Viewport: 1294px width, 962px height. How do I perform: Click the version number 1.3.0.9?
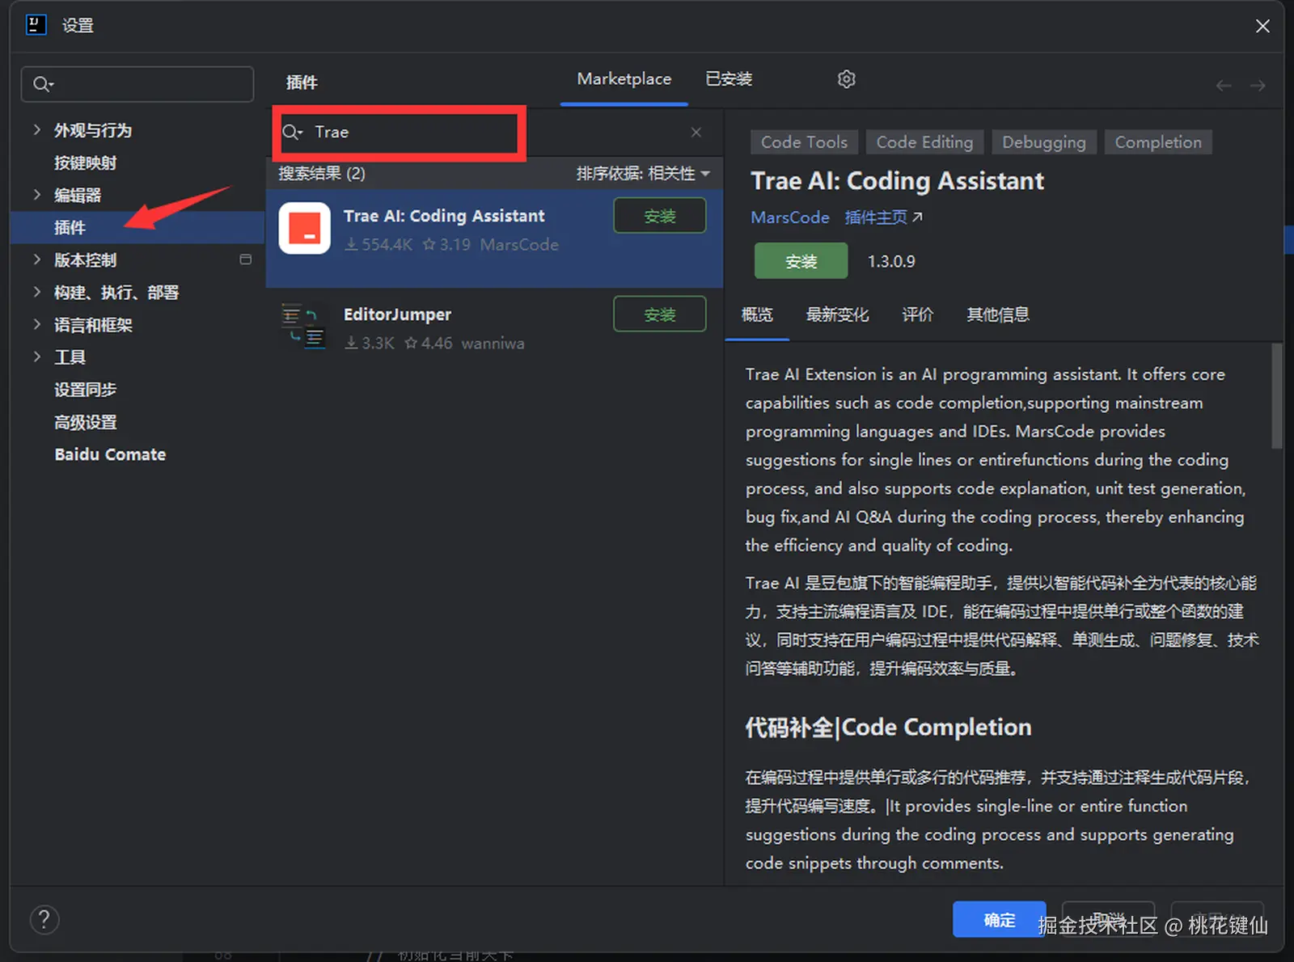click(891, 261)
